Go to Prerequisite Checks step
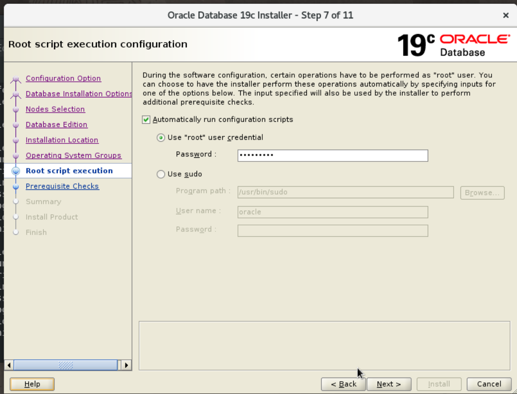The image size is (517, 394). click(x=62, y=186)
